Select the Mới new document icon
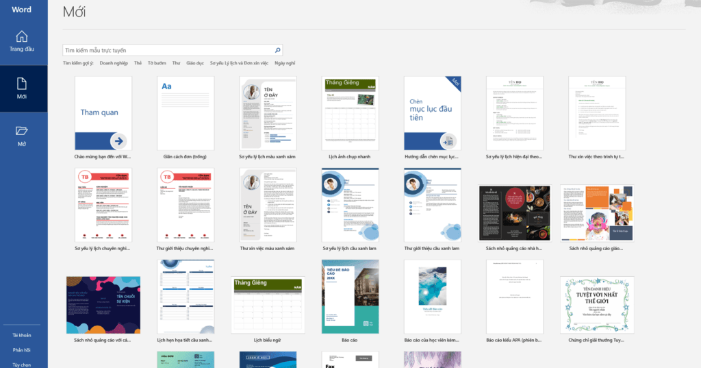The height and width of the screenshot is (368, 701). pyautogui.click(x=22, y=84)
